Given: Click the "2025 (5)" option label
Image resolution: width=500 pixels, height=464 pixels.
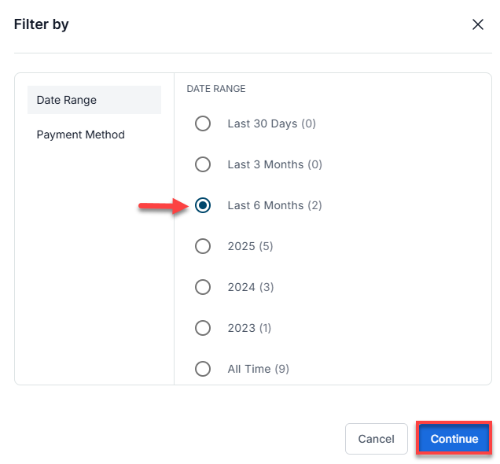Looking at the screenshot, I should (250, 246).
